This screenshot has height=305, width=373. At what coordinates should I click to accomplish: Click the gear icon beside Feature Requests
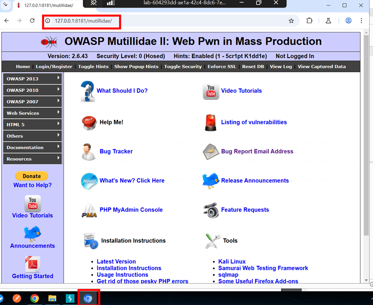(211, 210)
